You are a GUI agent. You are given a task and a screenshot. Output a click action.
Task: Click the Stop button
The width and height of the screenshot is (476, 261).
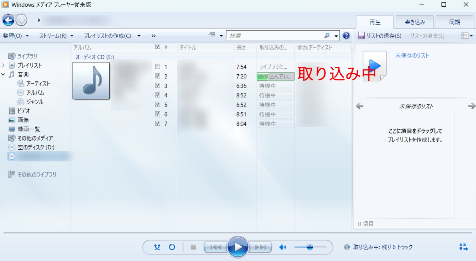point(193,247)
